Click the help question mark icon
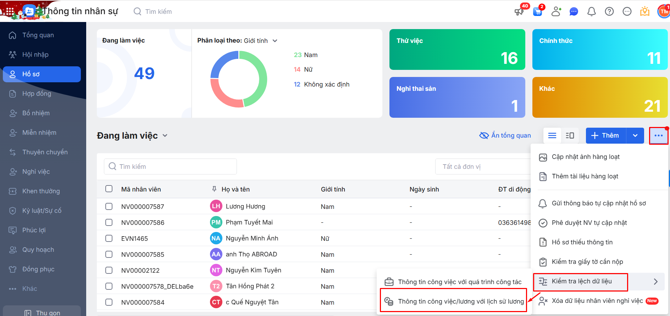 (x=609, y=12)
